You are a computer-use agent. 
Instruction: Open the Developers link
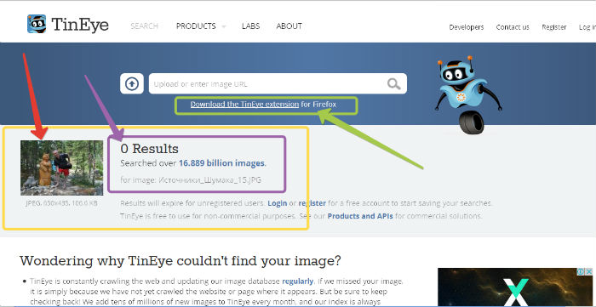click(467, 27)
